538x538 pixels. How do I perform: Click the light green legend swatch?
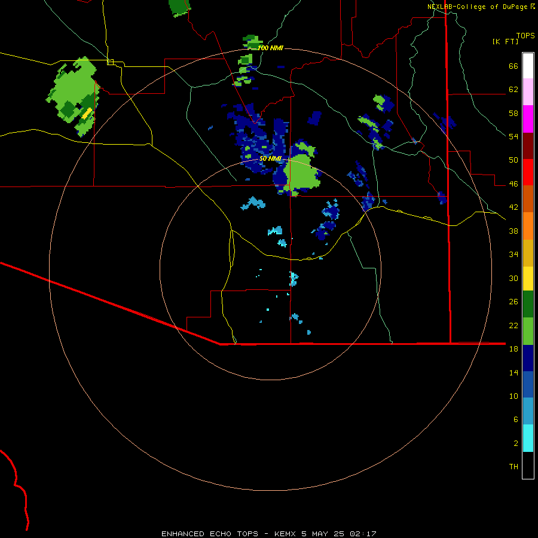pos(528,331)
